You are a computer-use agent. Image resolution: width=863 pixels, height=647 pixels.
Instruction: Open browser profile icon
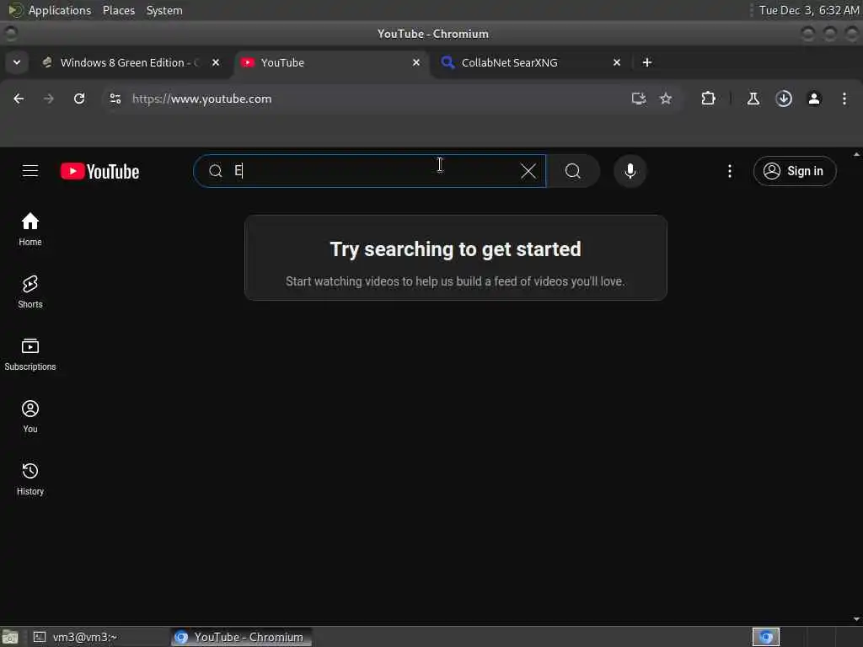tap(814, 99)
